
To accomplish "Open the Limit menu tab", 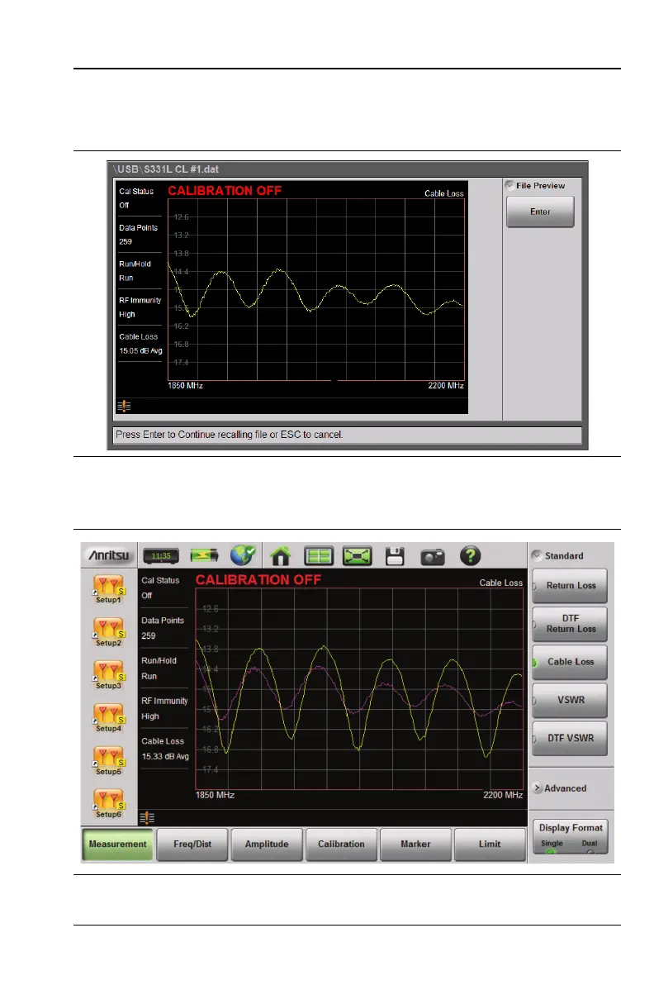I will tap(490, 845).
